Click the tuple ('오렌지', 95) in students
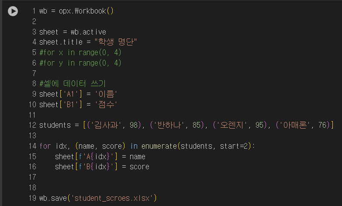 (x=239, y=125)
